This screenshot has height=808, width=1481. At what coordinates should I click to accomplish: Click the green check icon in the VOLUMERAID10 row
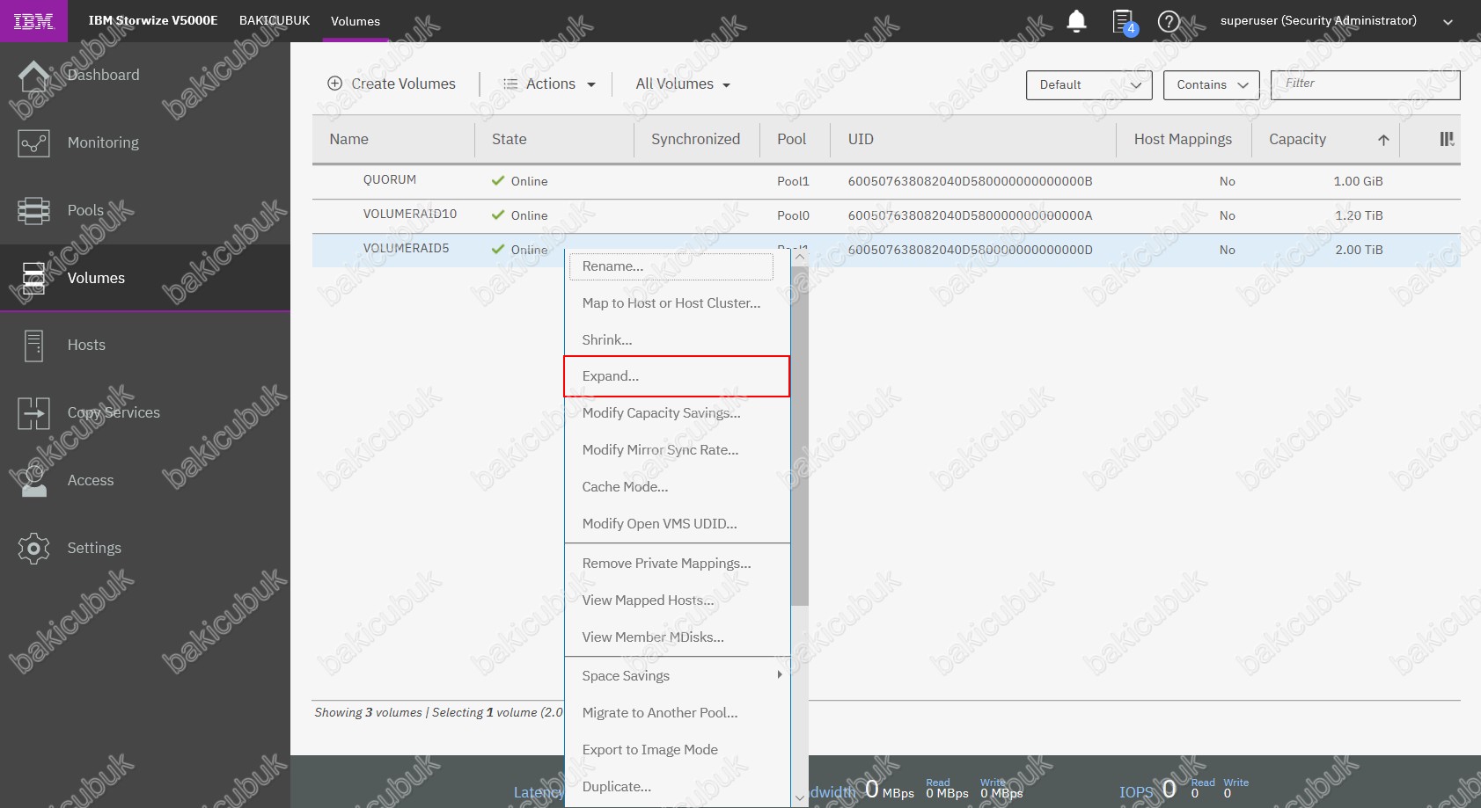[498, 215]
